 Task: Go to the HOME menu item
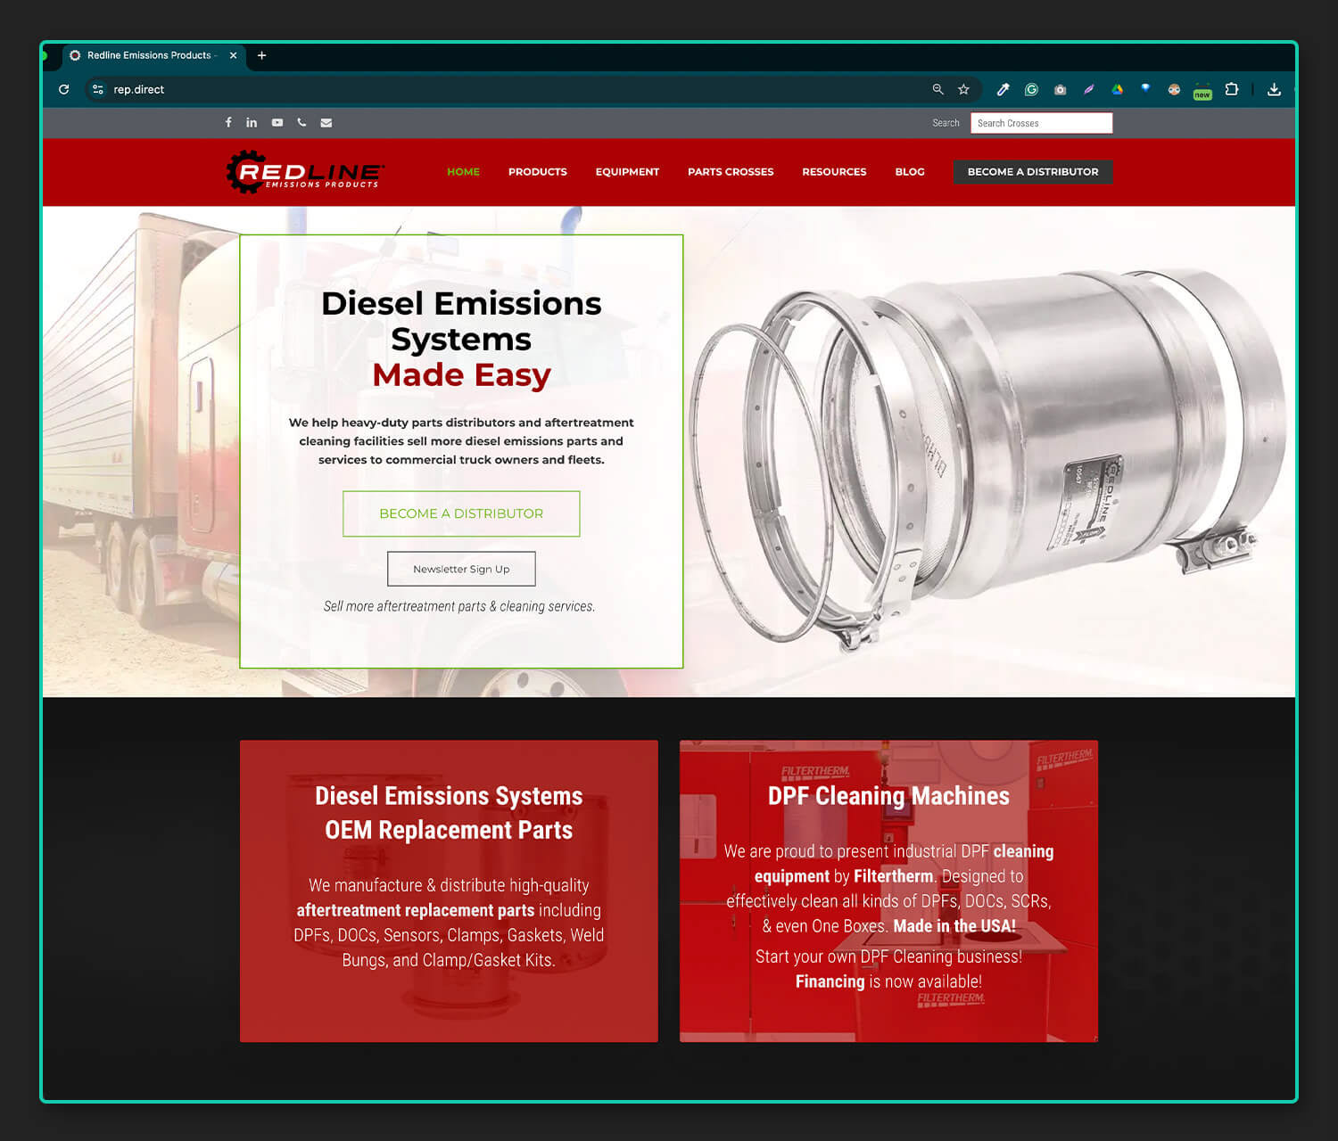click(x=463, y=172)
